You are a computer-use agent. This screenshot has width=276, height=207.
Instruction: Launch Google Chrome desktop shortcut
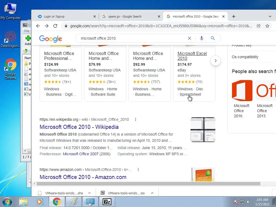pos(11,69)
